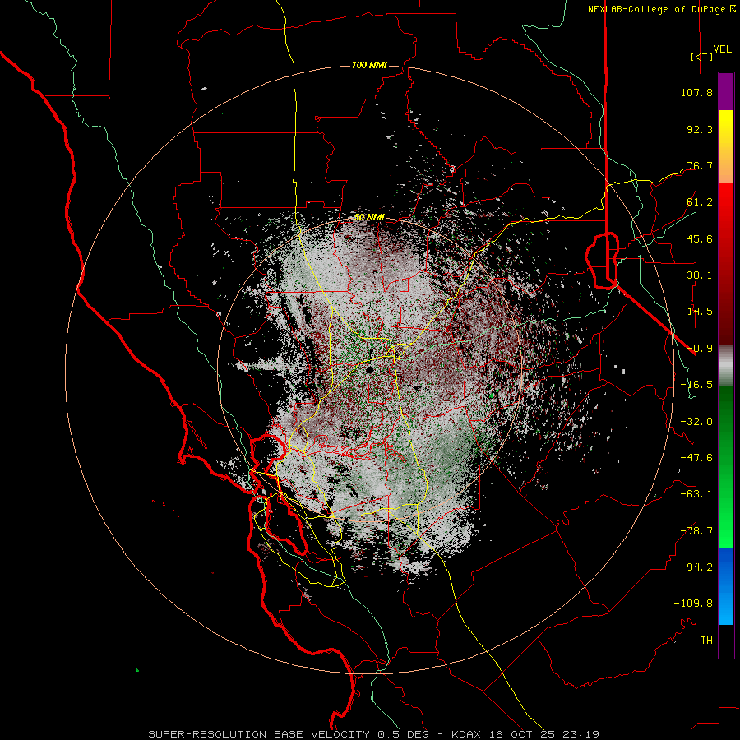Pick the red color bar segment
This screenshot has width=740, height=740.
click(x=726, y=262)
